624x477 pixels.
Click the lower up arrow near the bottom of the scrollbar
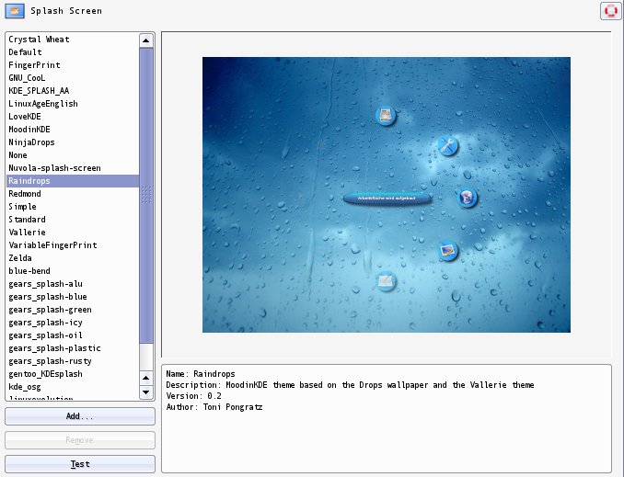click(x=146, y=378)
